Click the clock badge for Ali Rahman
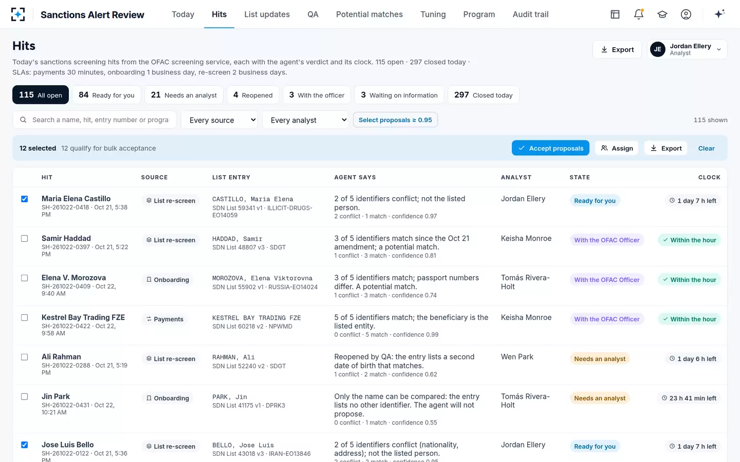Viewport: 740px width, 462px height. coord(693,359)
